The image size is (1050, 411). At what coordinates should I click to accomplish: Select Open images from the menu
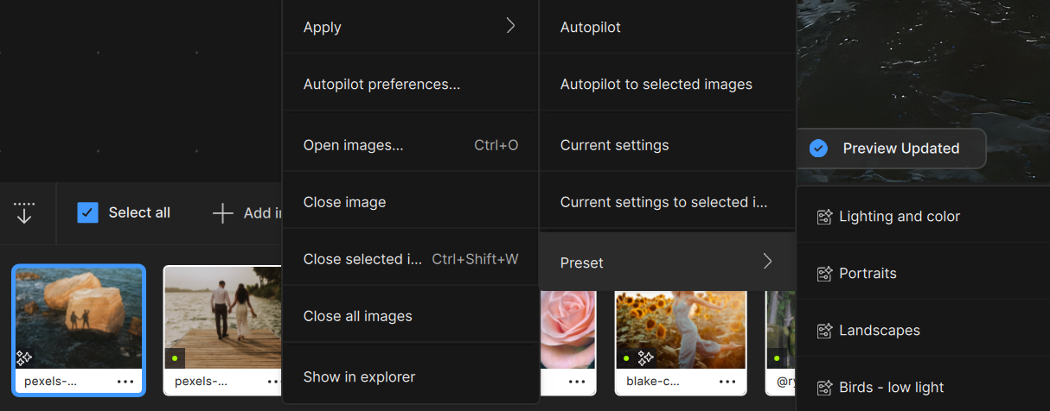coord(353,145)
